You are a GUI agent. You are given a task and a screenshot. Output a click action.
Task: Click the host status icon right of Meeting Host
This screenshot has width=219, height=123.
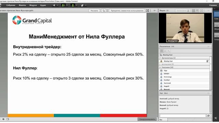207,61
